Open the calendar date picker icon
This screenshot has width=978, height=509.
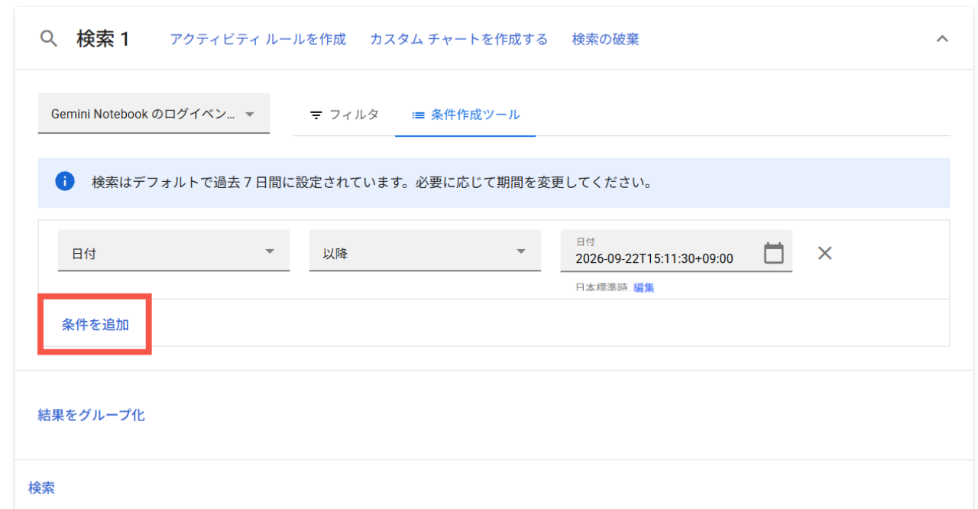(x=774, y=253)
